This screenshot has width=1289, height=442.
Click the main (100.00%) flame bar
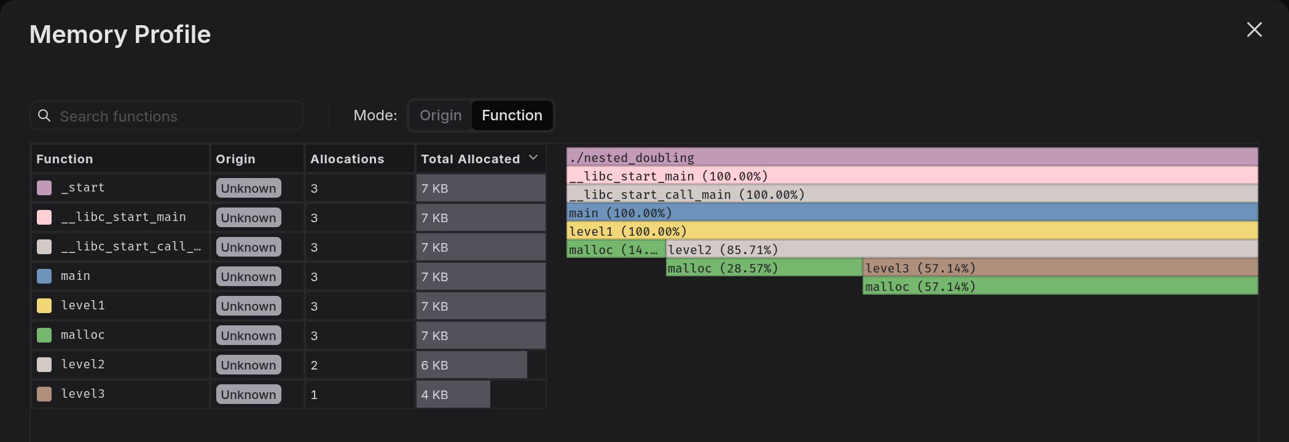912,212
